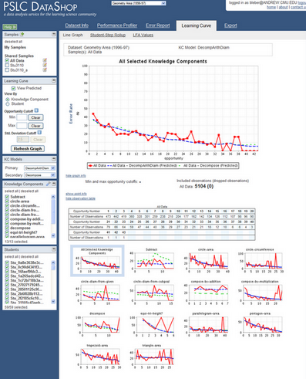Collapse the Students panel via its header icon

(x=53, y=249)
